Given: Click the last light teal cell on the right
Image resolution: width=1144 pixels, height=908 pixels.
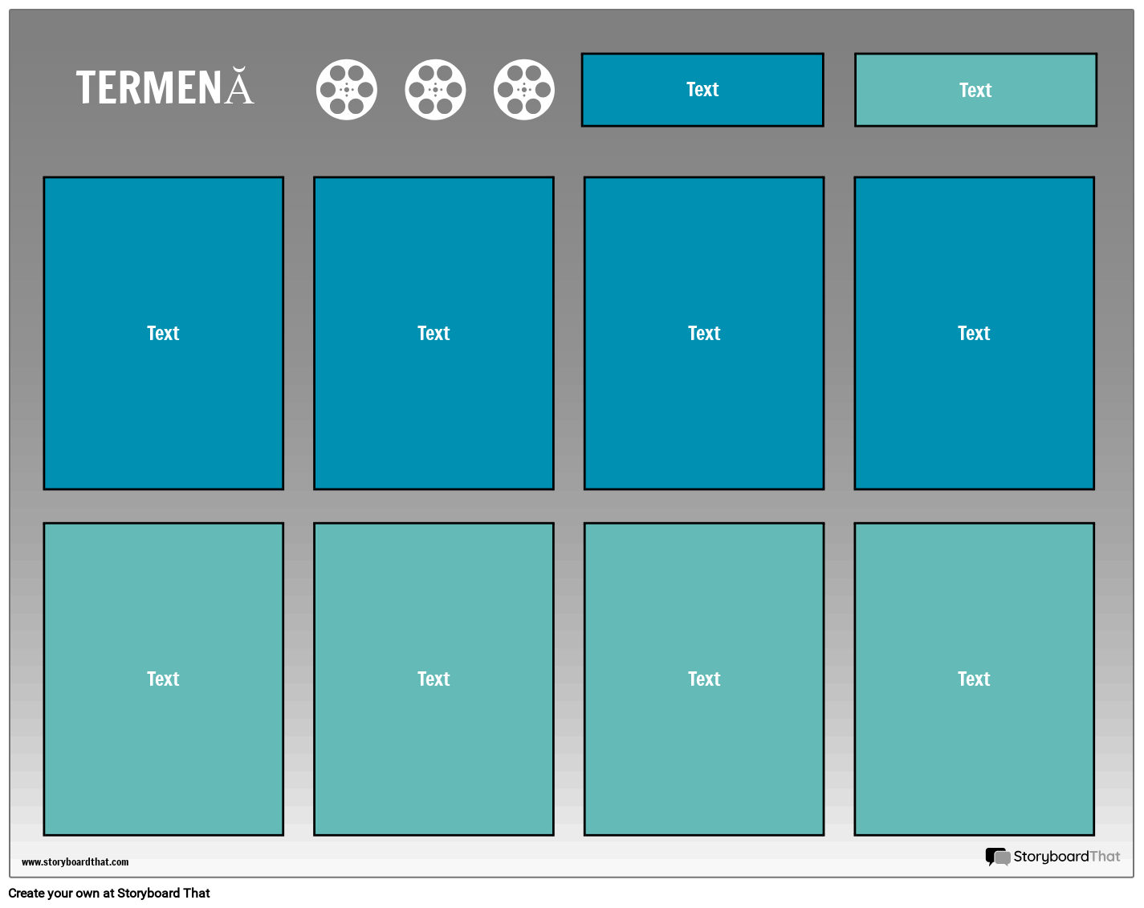Looking at the screenshot, I should tap(975, 679).
